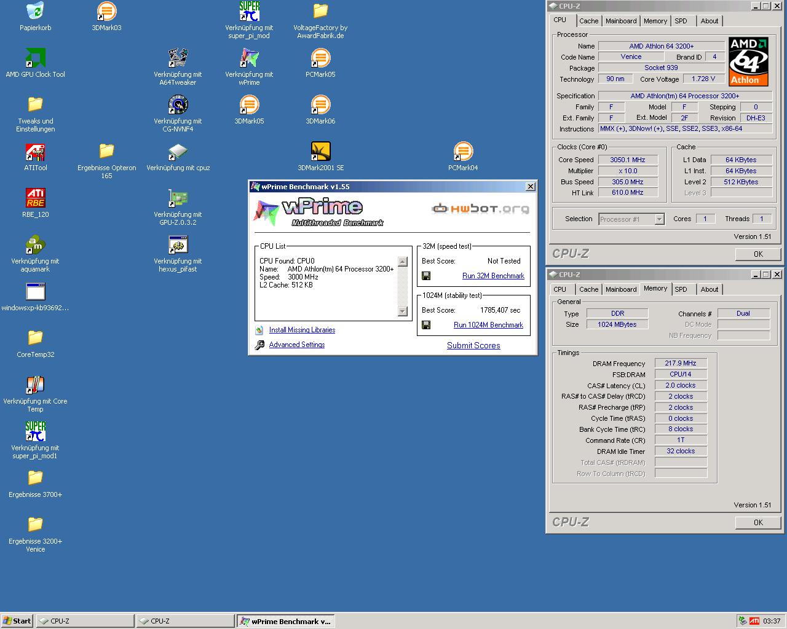Screen dimensions: 787x629
Task: Launch 3DMark2001 SE icon
Action: click(320, 151)
